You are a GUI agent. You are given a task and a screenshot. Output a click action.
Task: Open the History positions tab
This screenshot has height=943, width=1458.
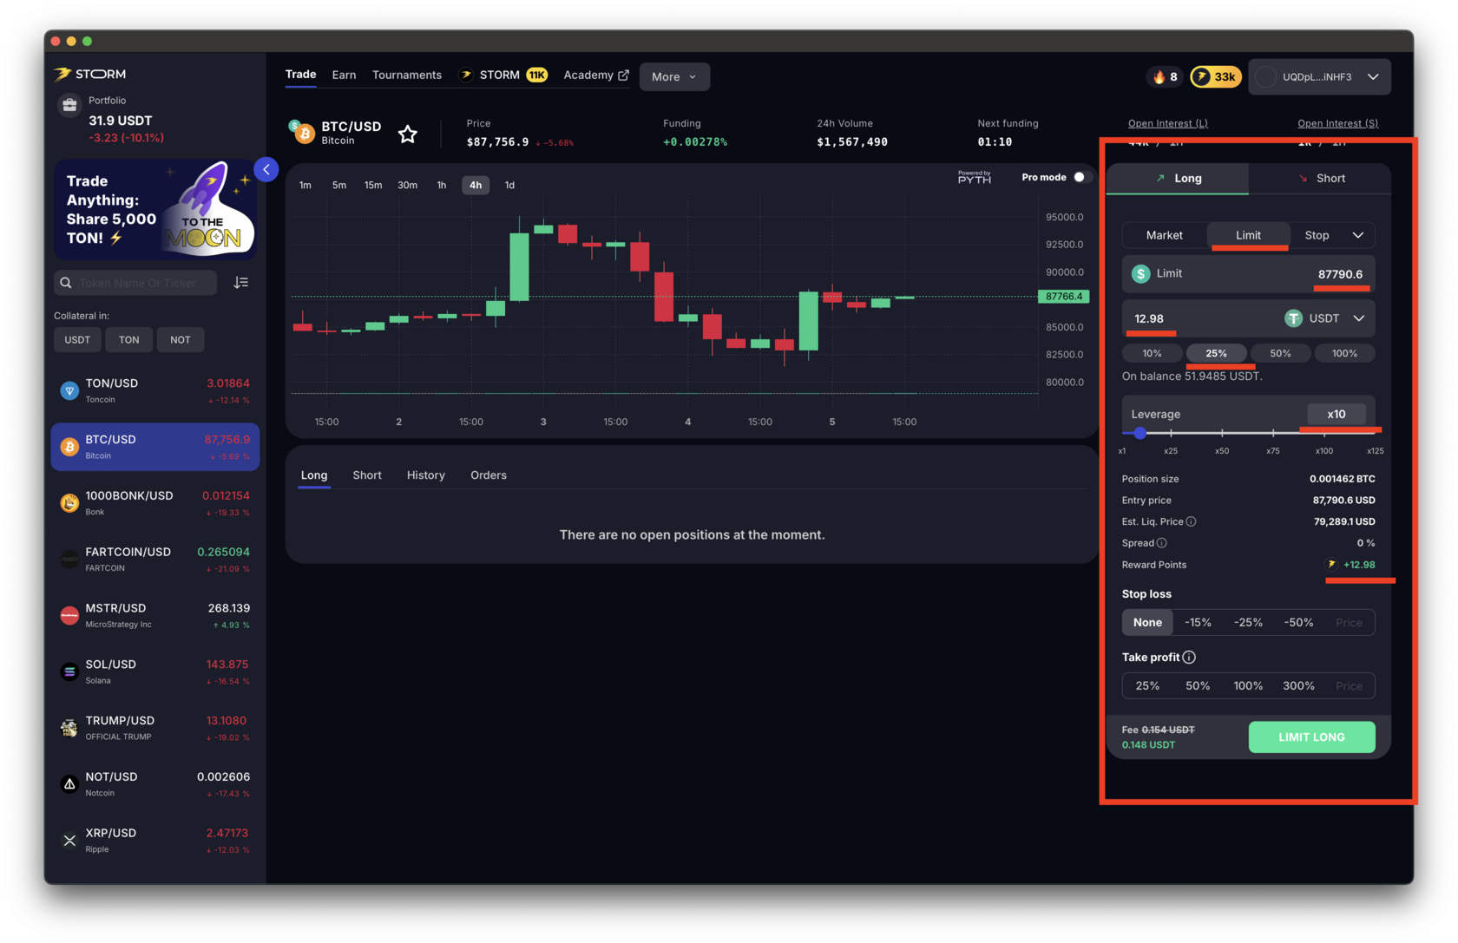click(425, 475)
